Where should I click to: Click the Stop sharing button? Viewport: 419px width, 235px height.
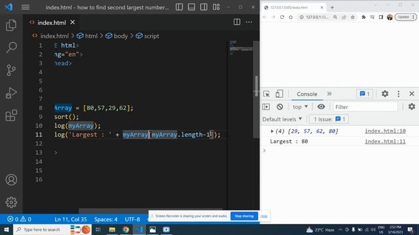(x=244, y=216)
